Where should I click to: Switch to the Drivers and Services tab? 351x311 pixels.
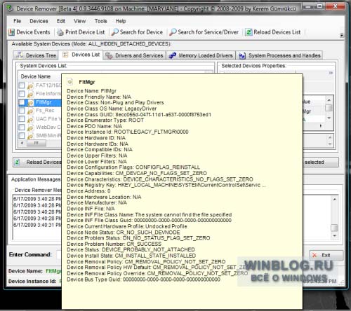pyautogui.click(x=134, y=55)
